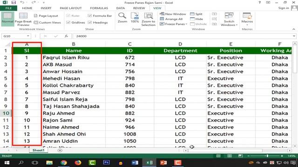Expand the formula bar
298x167 pixels.
click(x=294, y=36)
